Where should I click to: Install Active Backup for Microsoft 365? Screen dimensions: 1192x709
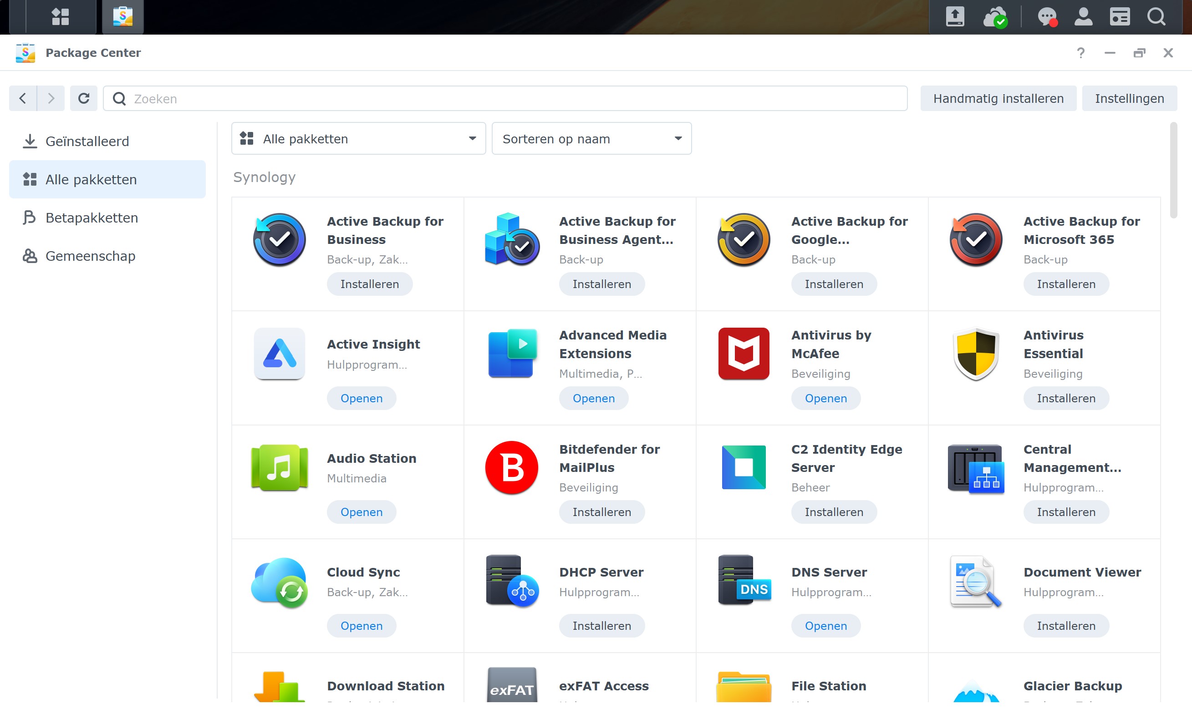1065,284
